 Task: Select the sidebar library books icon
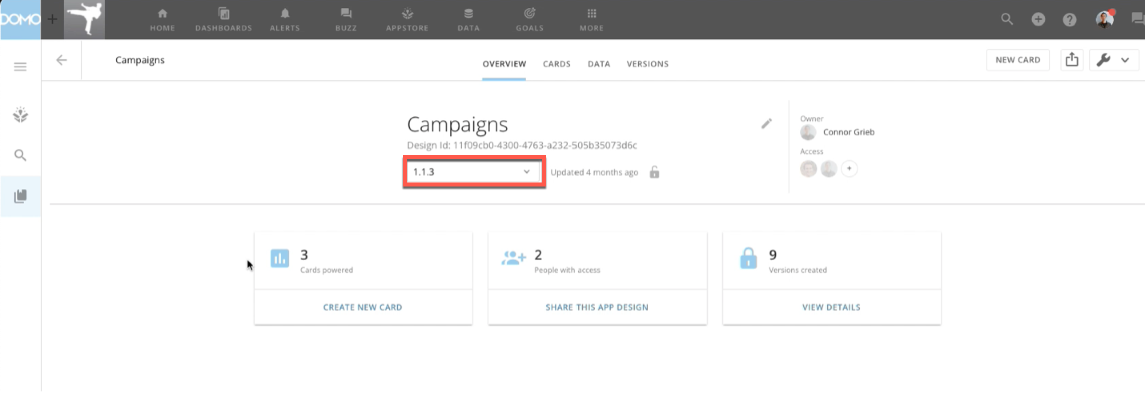(x=20, y=196)
